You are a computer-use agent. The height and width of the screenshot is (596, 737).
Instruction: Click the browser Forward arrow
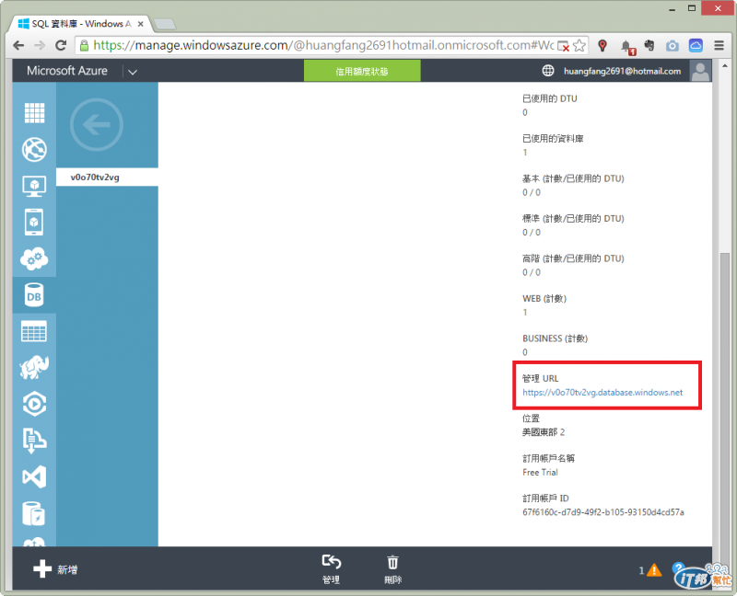pyautogui.click(x=40, y=45)
